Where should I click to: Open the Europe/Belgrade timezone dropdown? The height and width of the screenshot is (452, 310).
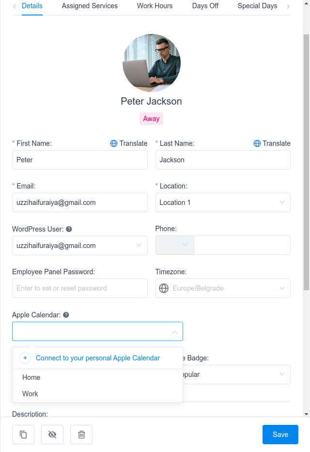(223, 288)
